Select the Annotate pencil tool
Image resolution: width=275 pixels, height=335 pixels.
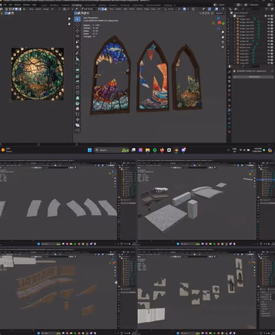(78, 53)
